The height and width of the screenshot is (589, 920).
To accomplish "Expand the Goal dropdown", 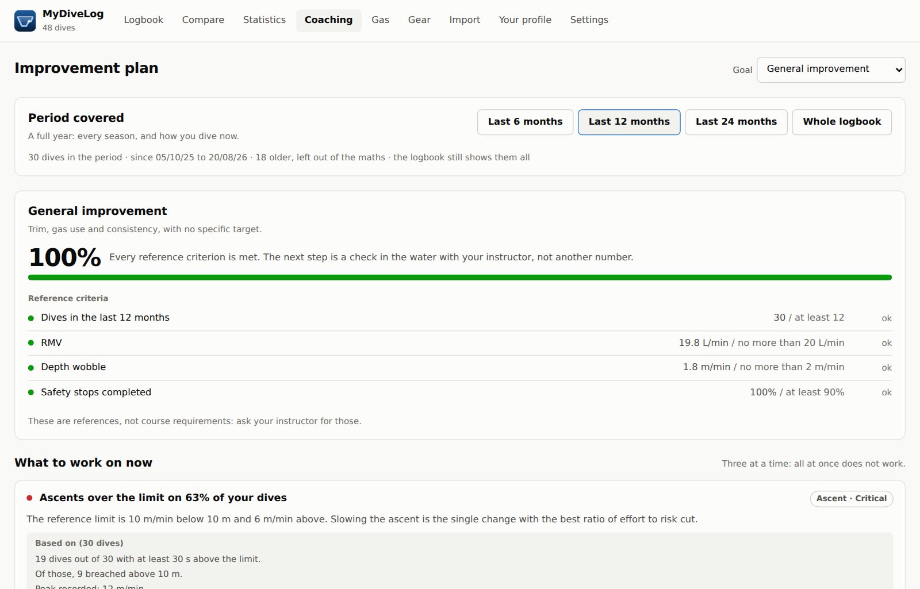I will [831, 70].
